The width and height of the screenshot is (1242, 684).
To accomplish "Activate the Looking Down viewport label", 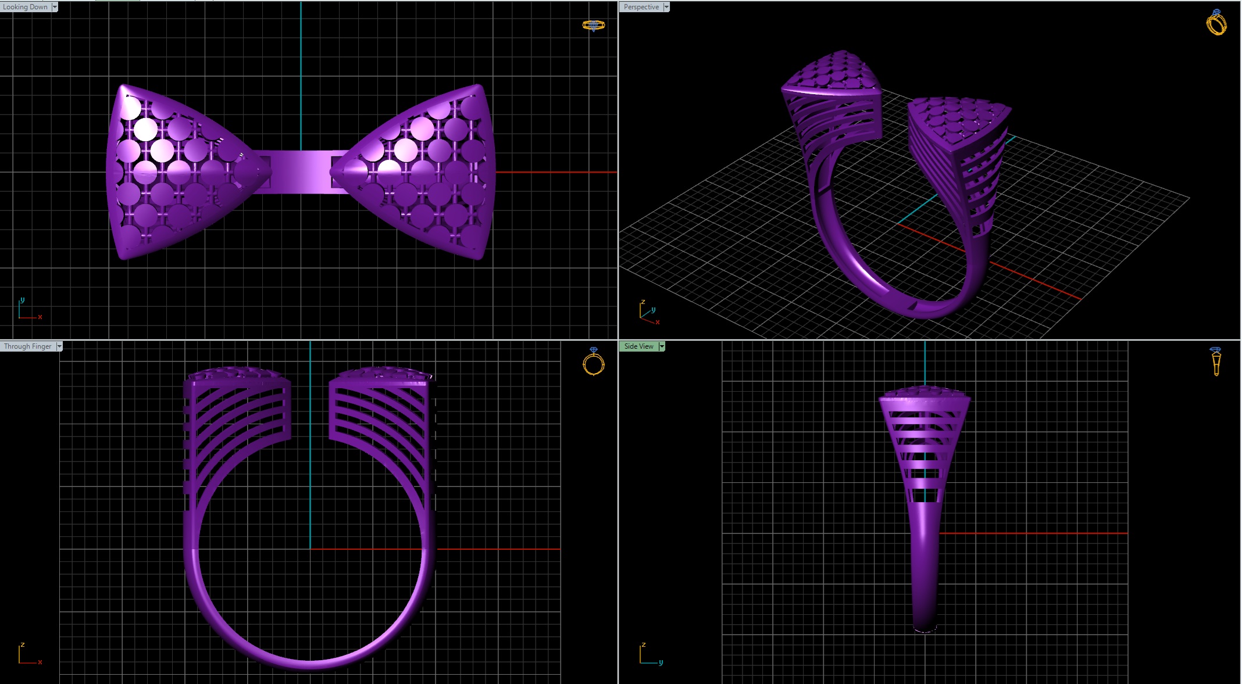I will tap(26, 7).
